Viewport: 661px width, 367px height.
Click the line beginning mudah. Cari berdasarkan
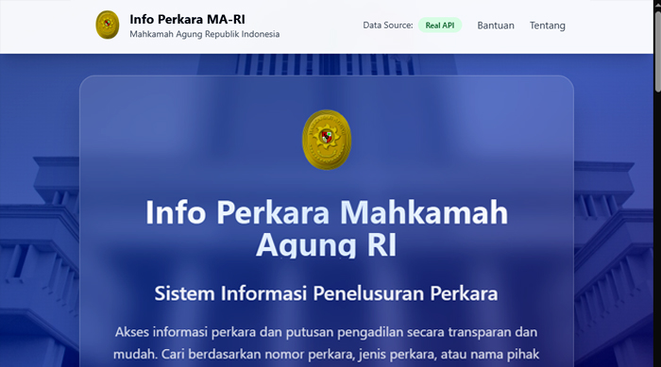tap(327, 354)
